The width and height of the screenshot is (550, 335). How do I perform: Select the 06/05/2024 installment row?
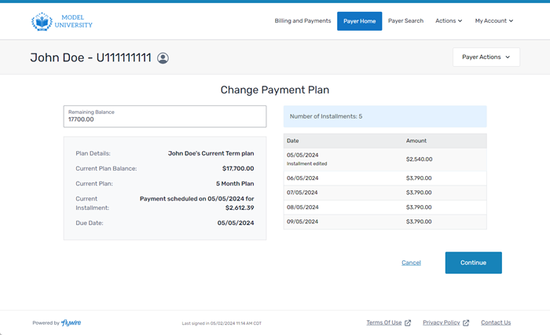[384, 179]
